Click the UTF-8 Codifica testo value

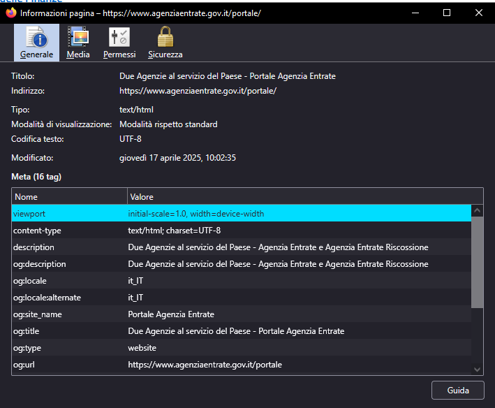(x=131, y=139)
